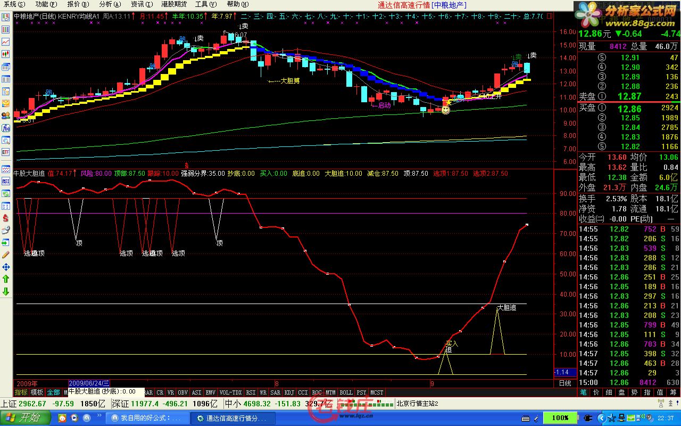Open the 功能(F) menu
Image resolution: width=681 pixels, height=426 pixels.
[46, 4]
